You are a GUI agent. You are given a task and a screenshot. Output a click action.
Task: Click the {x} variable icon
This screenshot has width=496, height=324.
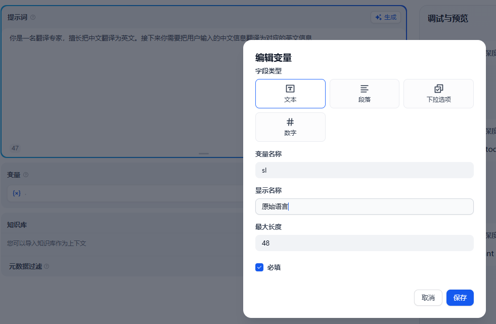tap(17, 193)
